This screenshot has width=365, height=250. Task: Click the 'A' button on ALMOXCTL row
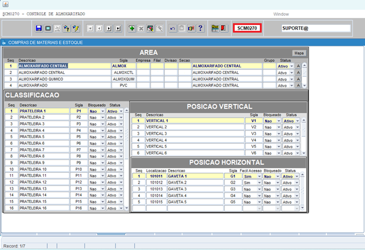298,73
